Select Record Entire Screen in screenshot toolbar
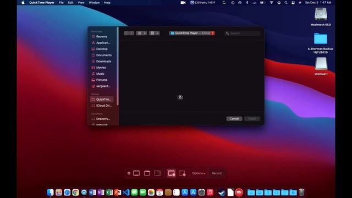Image resolution: width=352 pixels, height=198 pixels. [x=172, y=173]
